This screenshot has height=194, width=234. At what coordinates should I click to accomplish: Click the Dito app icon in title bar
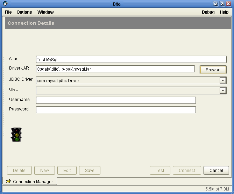pos(5,3)
